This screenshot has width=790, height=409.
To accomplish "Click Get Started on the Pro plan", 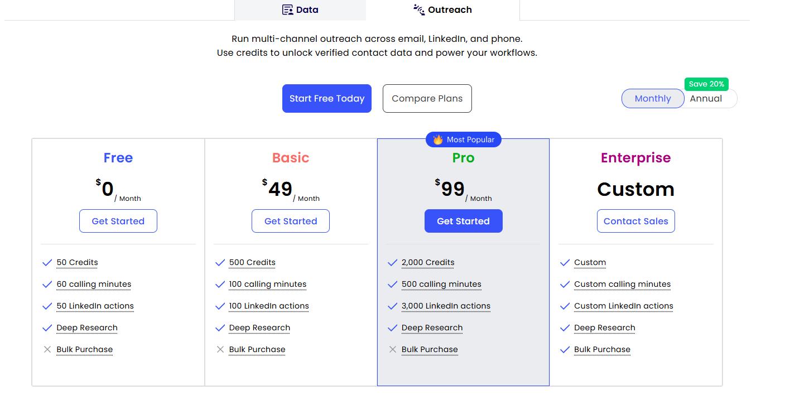I will 463,221.
